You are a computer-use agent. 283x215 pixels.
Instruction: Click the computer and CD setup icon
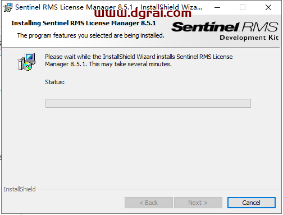(x=26, y=62)
